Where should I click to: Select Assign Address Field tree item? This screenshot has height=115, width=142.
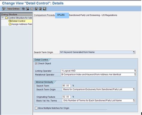(x=22, y=24)
